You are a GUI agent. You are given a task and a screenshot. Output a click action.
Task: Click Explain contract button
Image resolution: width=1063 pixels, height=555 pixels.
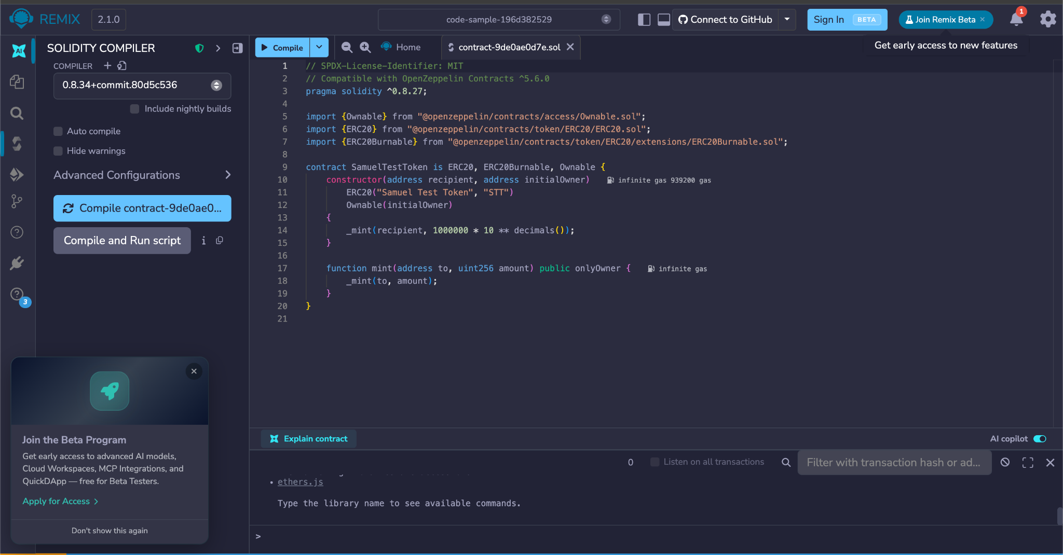pyautogui.click(x=309, y=439)
